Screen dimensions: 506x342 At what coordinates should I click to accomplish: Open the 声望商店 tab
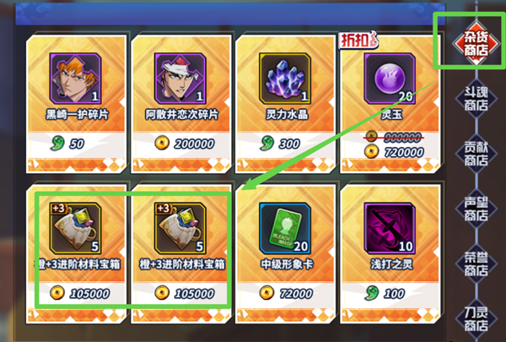pyautogui.click(x=476, y=209)
